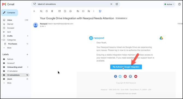
Task: Select the V2 simulations label
Action: 15,75
